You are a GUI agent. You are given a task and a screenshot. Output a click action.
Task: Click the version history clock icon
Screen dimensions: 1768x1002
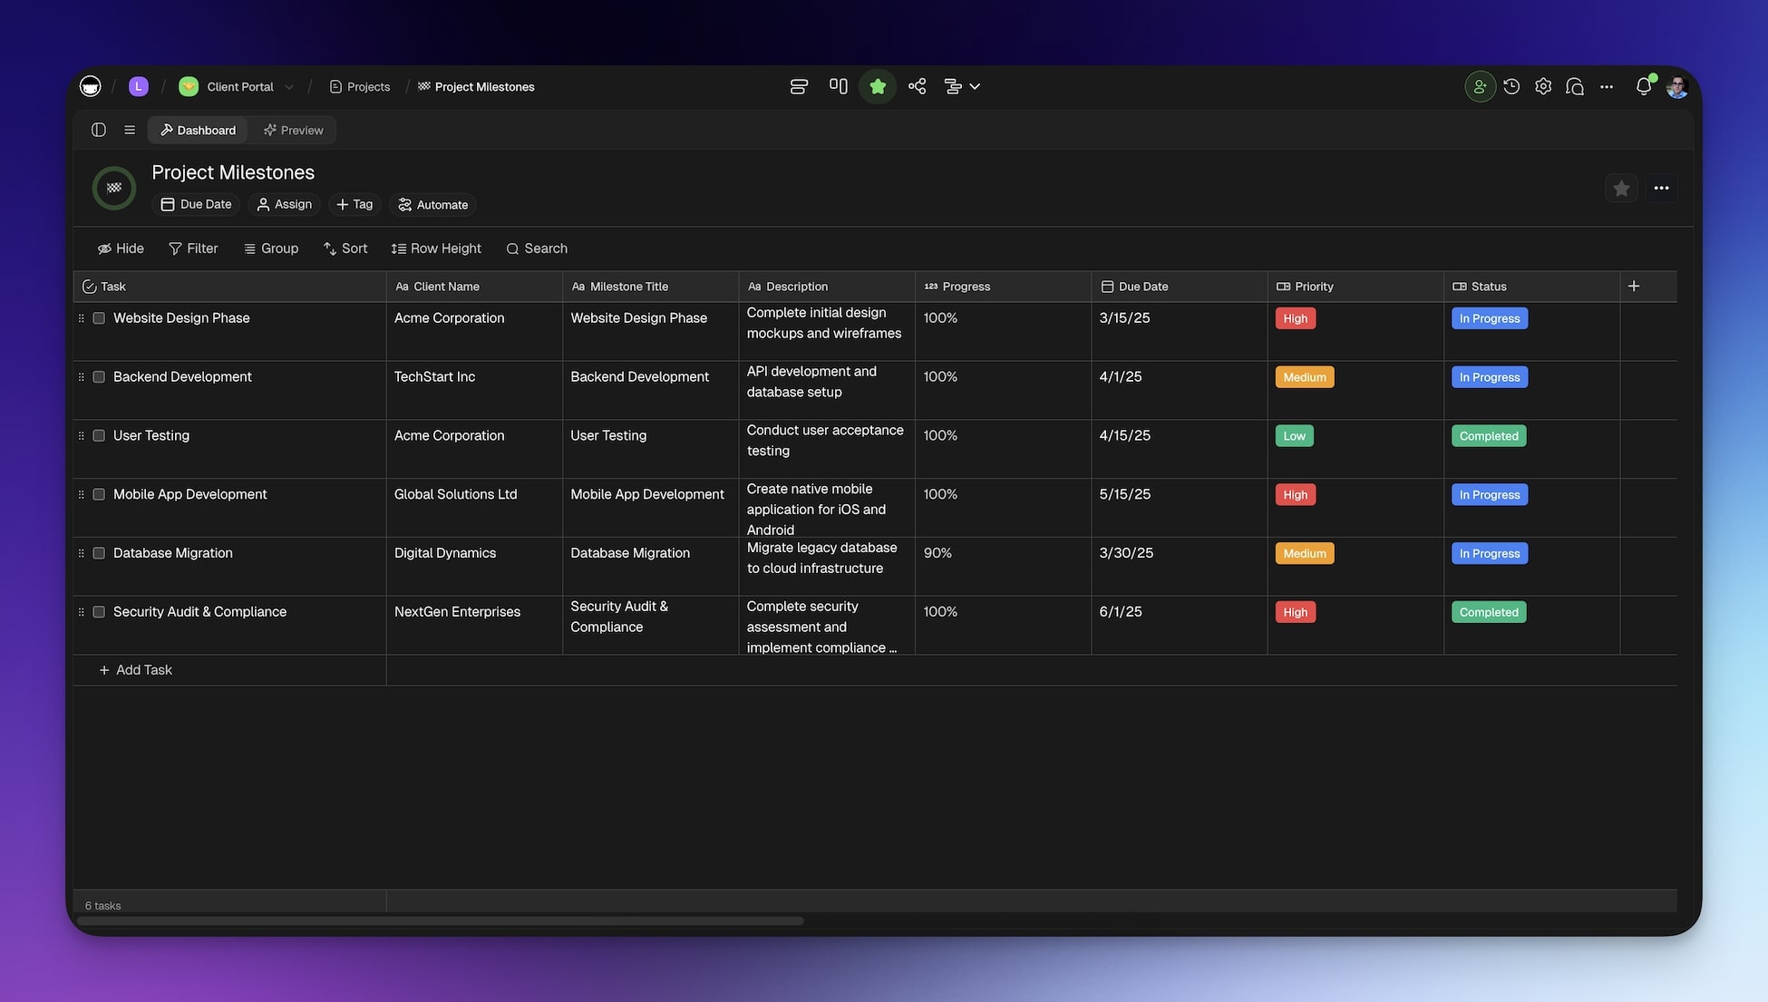pyautogui.click(x=1511, y=85)
